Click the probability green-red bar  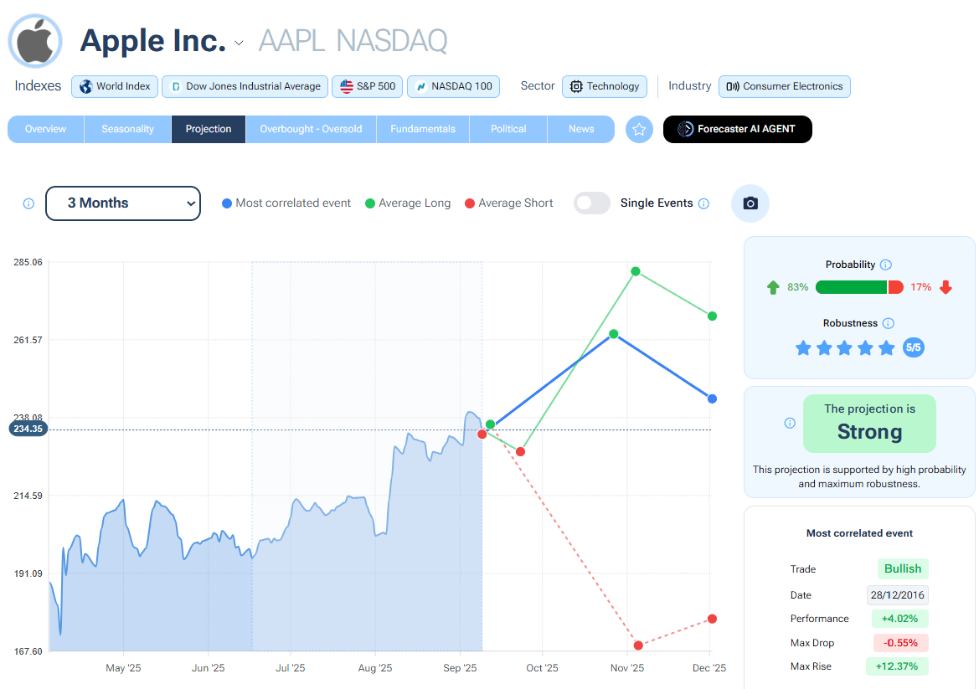tap(859, 287)
